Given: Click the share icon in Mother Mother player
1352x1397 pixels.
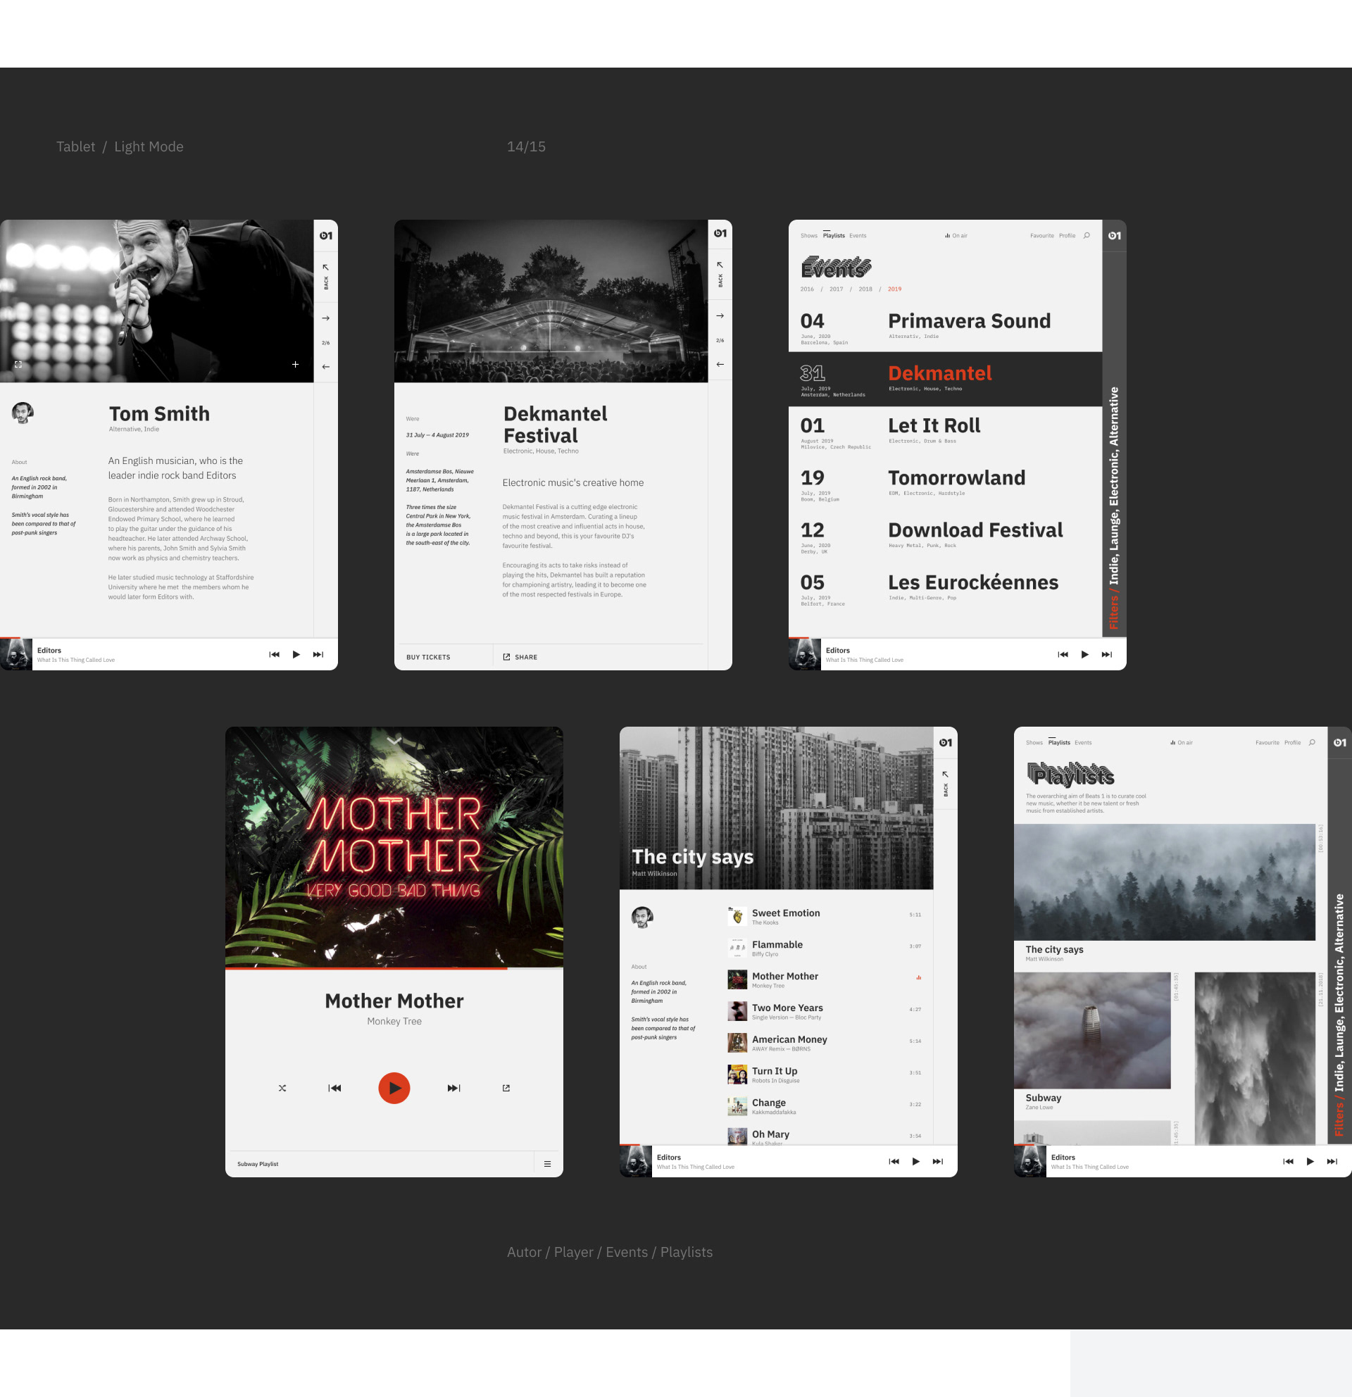Looking at the screenshot, I should click(x=506, y=1088).
